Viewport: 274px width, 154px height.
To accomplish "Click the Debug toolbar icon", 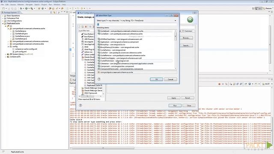I will (x=21, y=9).
